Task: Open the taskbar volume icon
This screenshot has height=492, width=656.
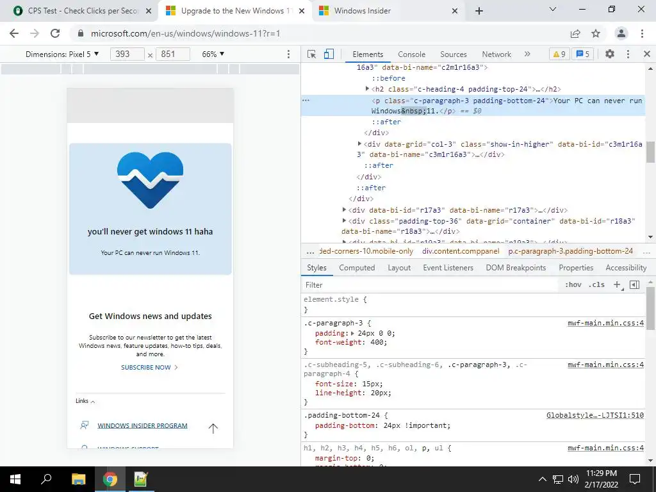Action: pyautogui.click(x=573, y=479)
